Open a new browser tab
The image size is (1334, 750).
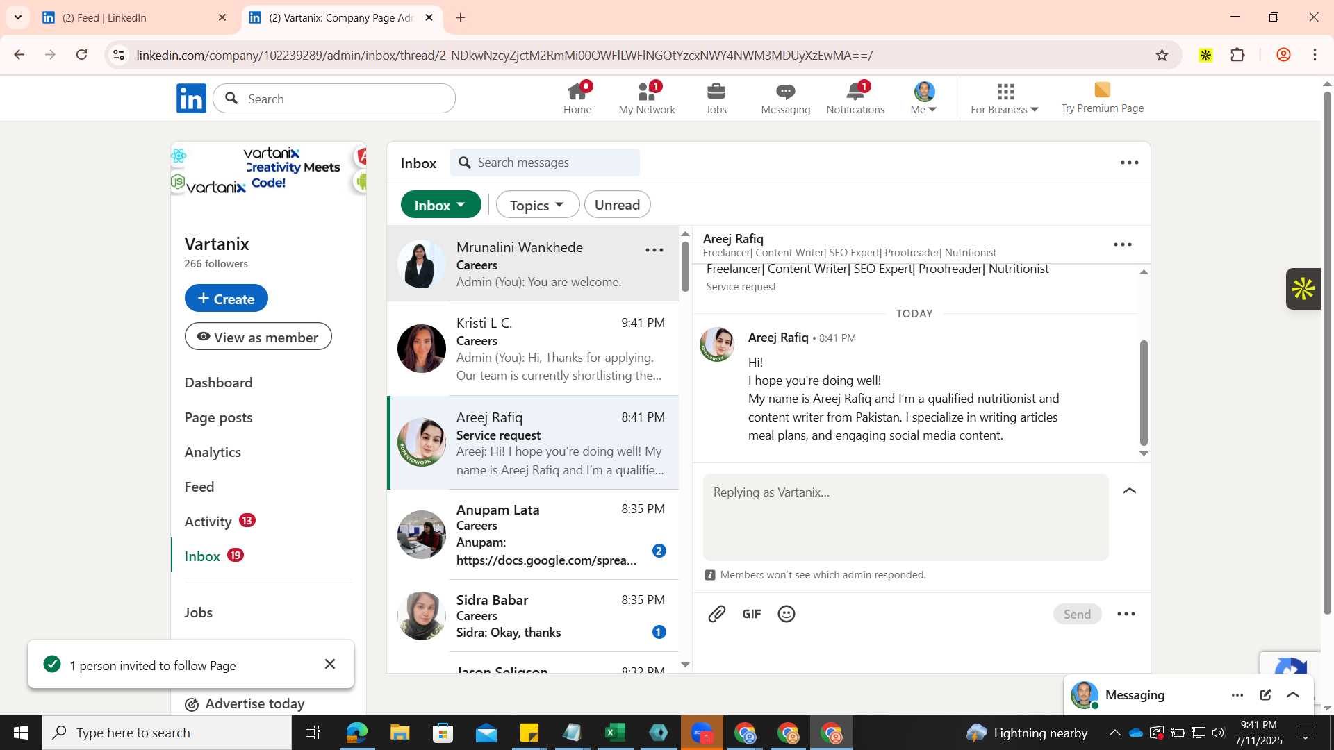(461, 18)
